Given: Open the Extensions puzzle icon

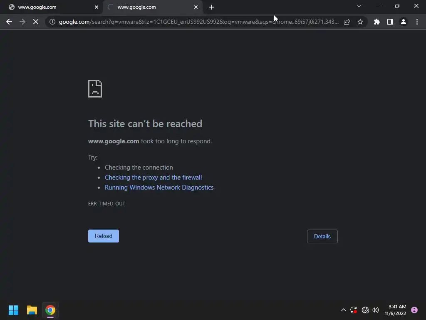Looking at the screenshot, I should (x=377, y=22).
